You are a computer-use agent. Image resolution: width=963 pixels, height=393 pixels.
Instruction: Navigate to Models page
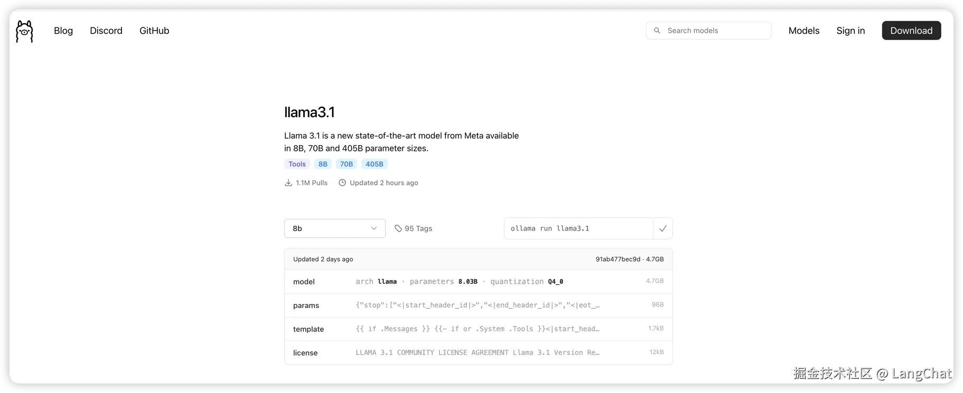803,31
